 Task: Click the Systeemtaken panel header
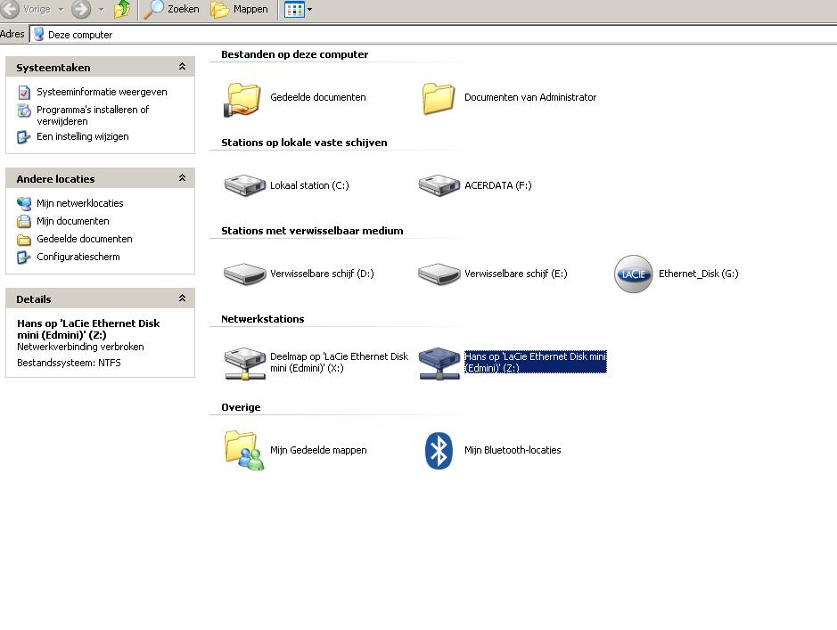100,67
